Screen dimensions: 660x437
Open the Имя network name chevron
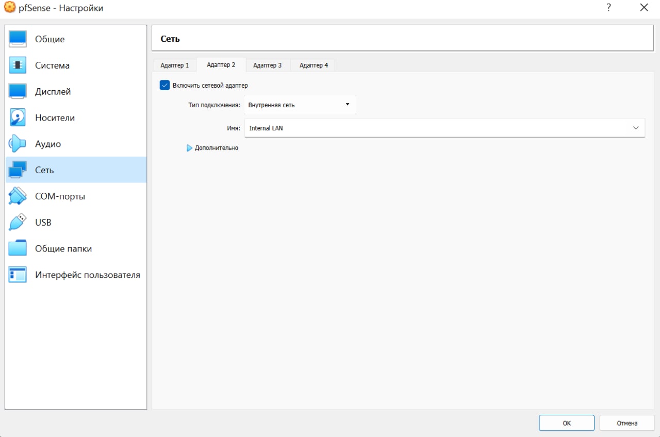pyautogui.click(x=636, y=128)
